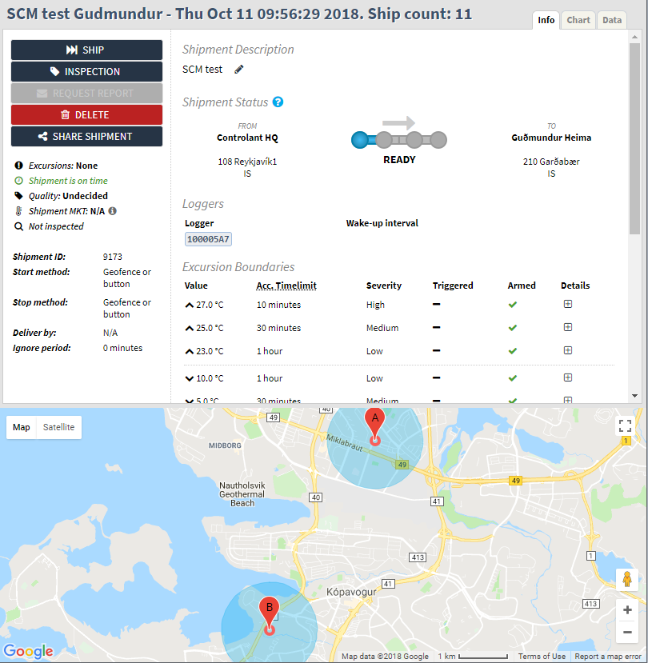
Task: Click the Acc. Timelimit column header
Action: 286,286
